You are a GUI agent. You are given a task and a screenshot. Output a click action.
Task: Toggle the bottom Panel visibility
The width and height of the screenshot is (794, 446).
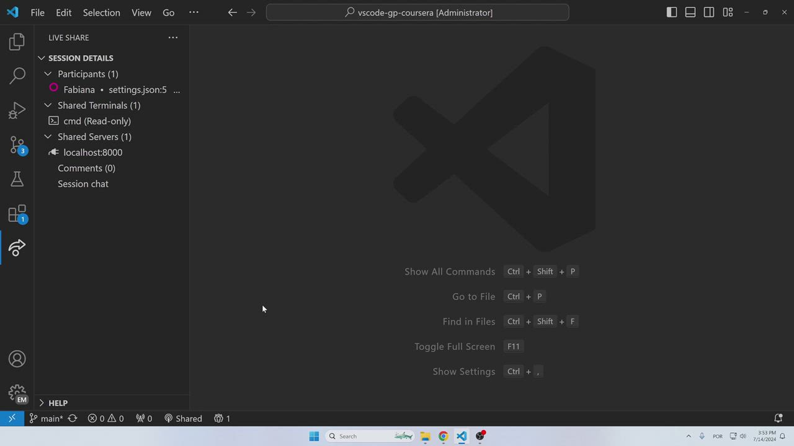point(690,12)
